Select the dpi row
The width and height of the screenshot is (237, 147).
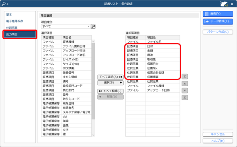point(66,117)
